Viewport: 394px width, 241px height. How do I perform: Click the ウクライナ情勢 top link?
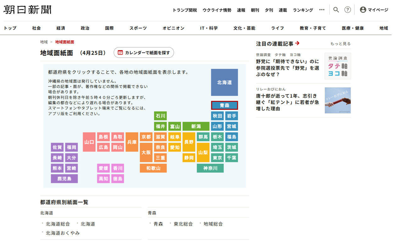click(x=218, y=10)
